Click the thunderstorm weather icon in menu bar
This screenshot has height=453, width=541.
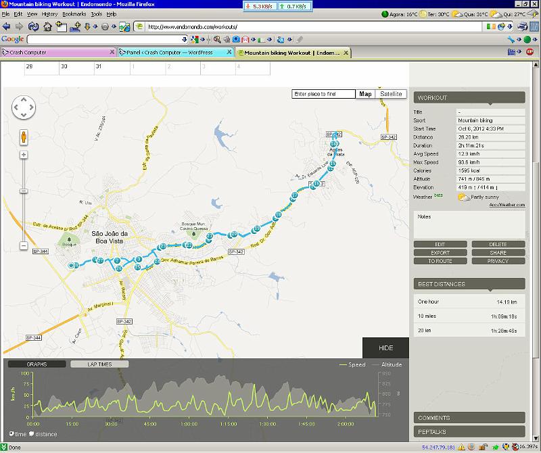tap(534, 14)
